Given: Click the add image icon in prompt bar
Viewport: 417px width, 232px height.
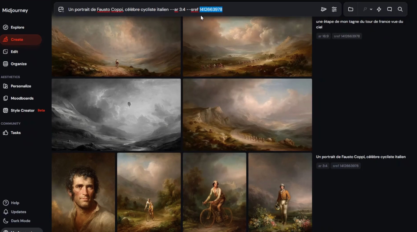Looking at the screenshot, I should (x=61, y=9).
